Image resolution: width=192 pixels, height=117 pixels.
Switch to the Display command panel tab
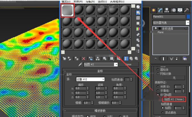(x=180, y=10)
